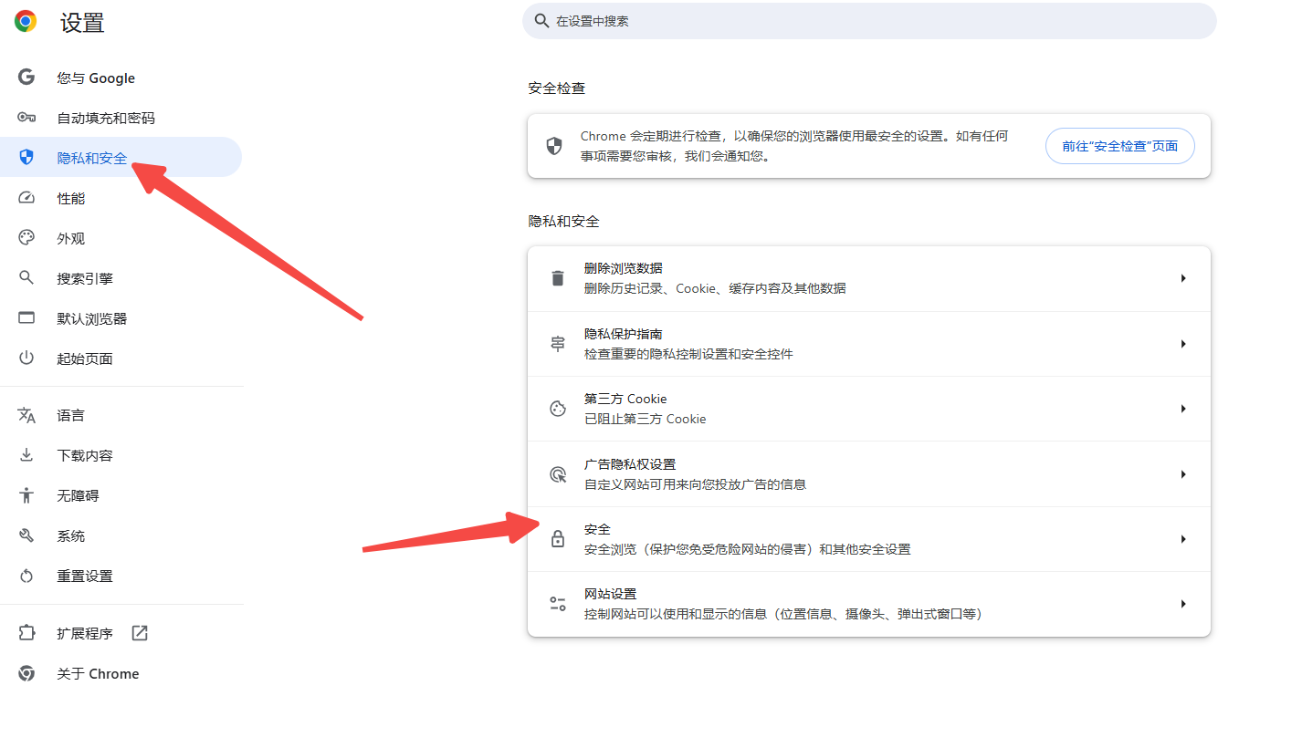Screen dimensions: 1302x748
Task: Select 隐私和安全 in the sidebar
Action: tap(121, 158)
